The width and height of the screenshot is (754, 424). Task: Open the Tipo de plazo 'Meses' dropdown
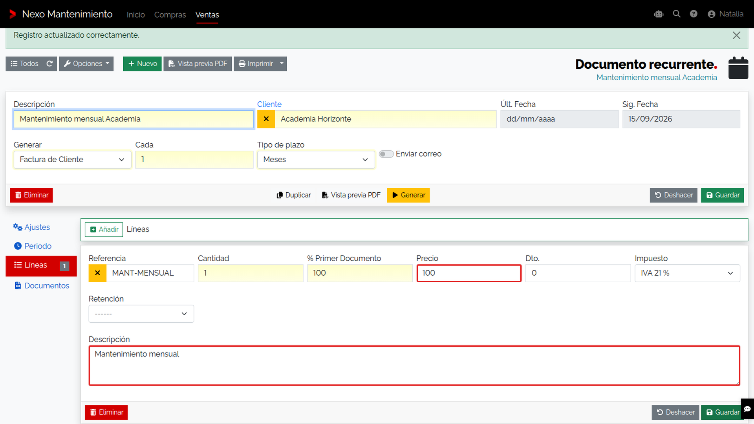[316, 160]
